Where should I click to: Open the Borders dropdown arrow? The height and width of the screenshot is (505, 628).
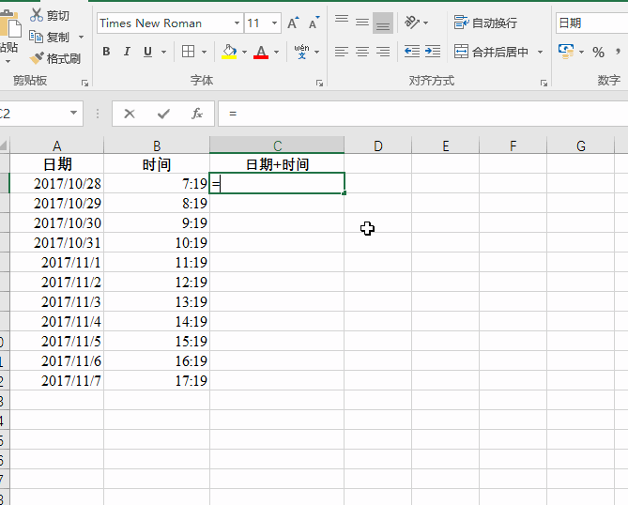204,52
